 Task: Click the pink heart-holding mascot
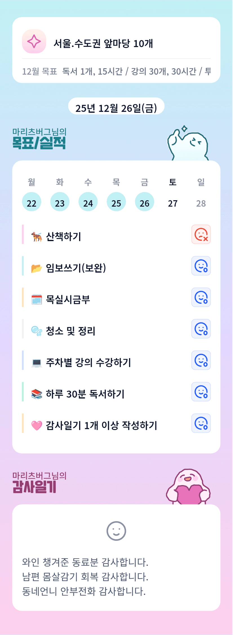point(188,487)
